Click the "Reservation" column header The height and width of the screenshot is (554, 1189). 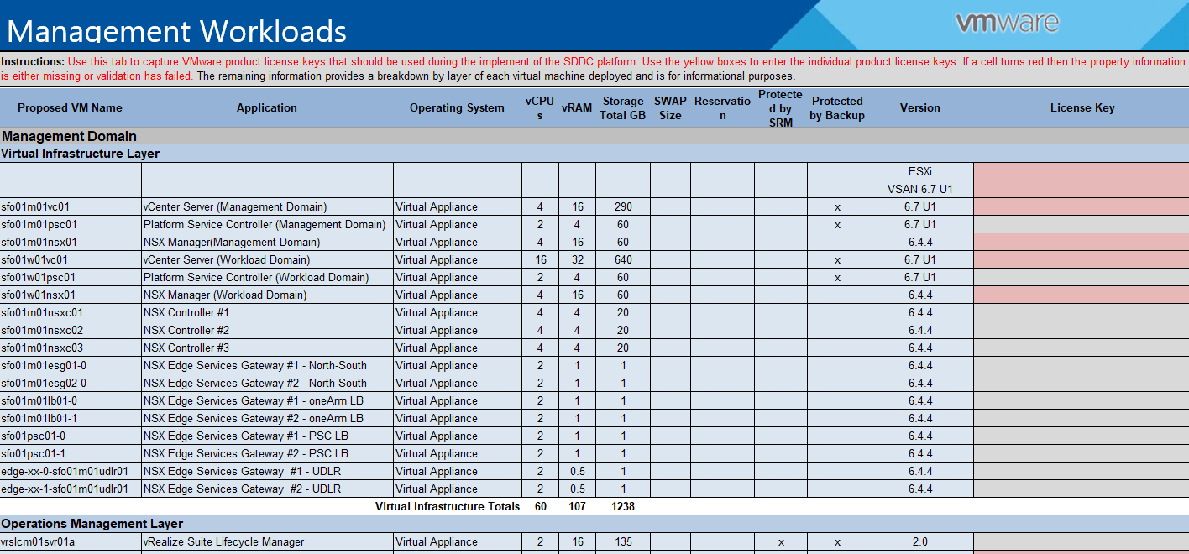pyautogui.click(x=722, y=107)
